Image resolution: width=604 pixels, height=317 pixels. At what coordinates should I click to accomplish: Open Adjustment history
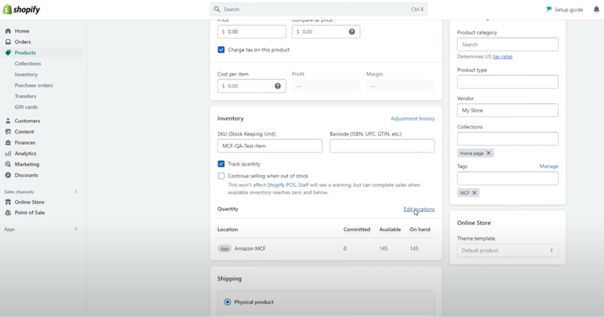click(412, 118)
